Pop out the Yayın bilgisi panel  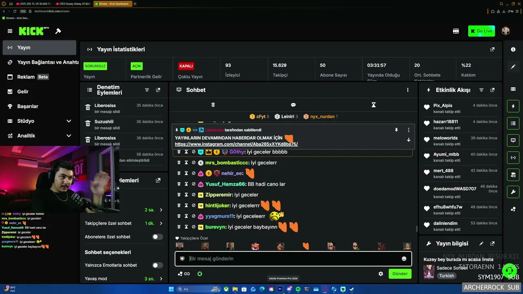492,243
